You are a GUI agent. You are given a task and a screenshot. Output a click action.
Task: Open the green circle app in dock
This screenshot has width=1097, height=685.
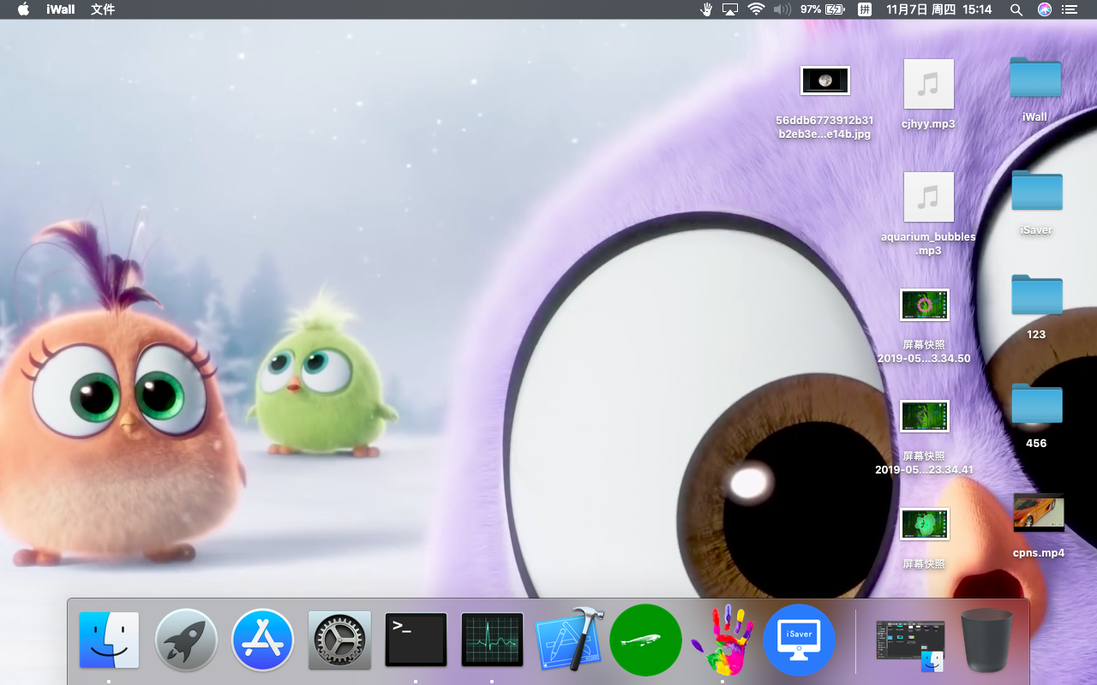pyautogui.click(x=645, y=640)
